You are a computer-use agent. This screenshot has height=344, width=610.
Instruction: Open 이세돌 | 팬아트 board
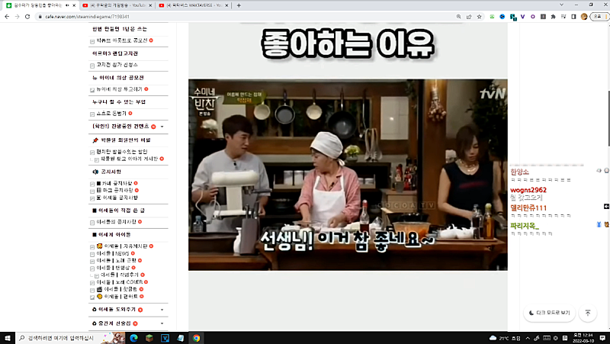click(x=117, y=297)
